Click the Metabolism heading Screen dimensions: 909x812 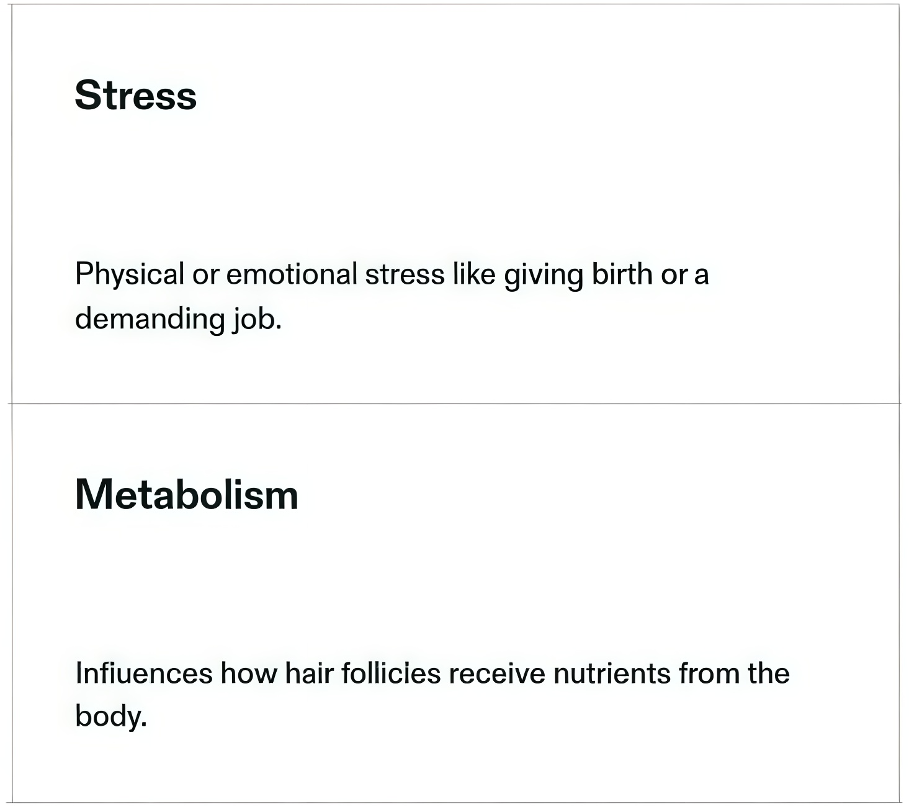click(x=186, y=495)
